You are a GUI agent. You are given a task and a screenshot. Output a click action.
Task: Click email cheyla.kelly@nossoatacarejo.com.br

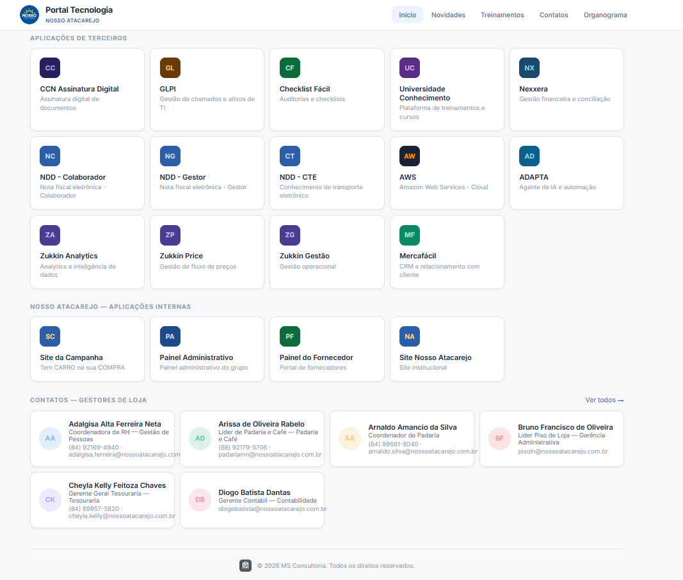pyautogui.click(x=122, y=515)
